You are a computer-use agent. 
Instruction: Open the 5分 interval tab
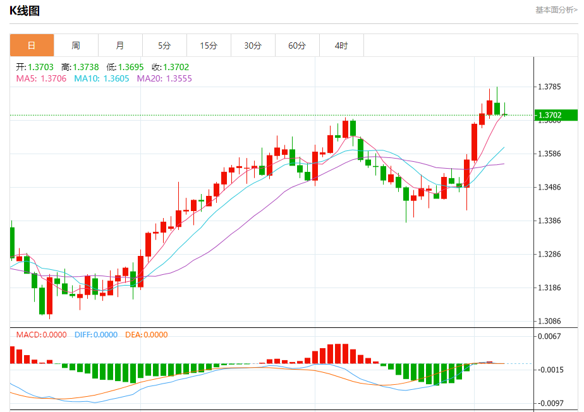164,45
